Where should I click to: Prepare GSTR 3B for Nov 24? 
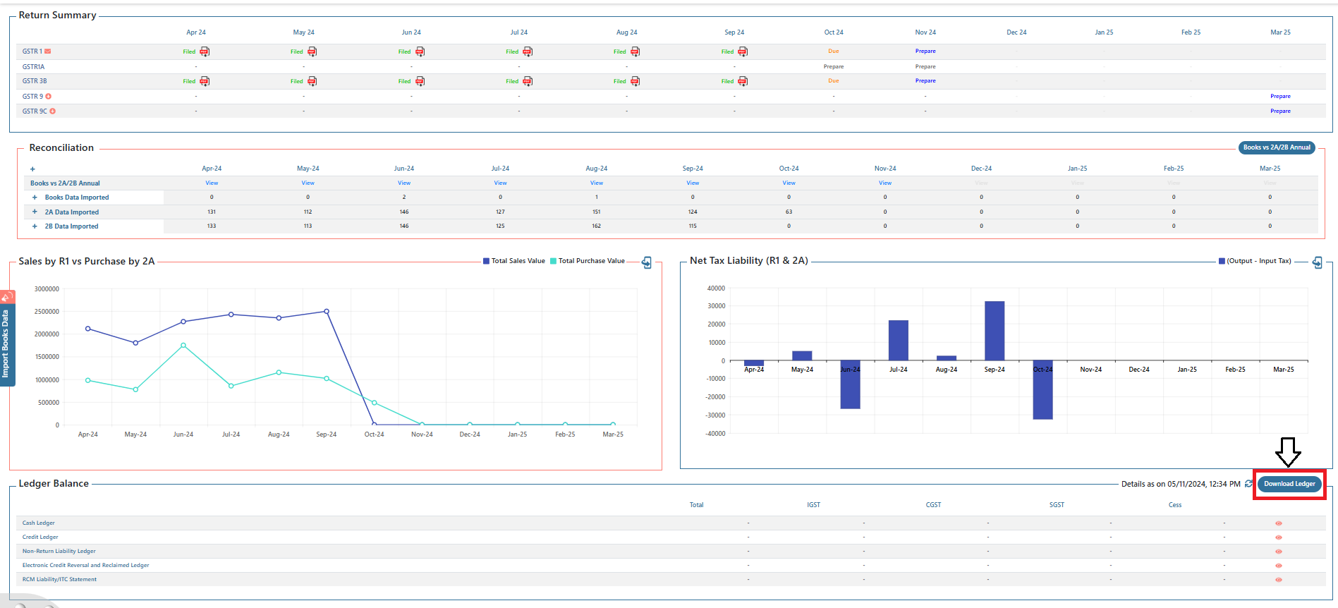point(925,81)
